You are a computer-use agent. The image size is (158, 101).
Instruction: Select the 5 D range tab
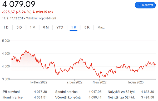tap(19, 27)
